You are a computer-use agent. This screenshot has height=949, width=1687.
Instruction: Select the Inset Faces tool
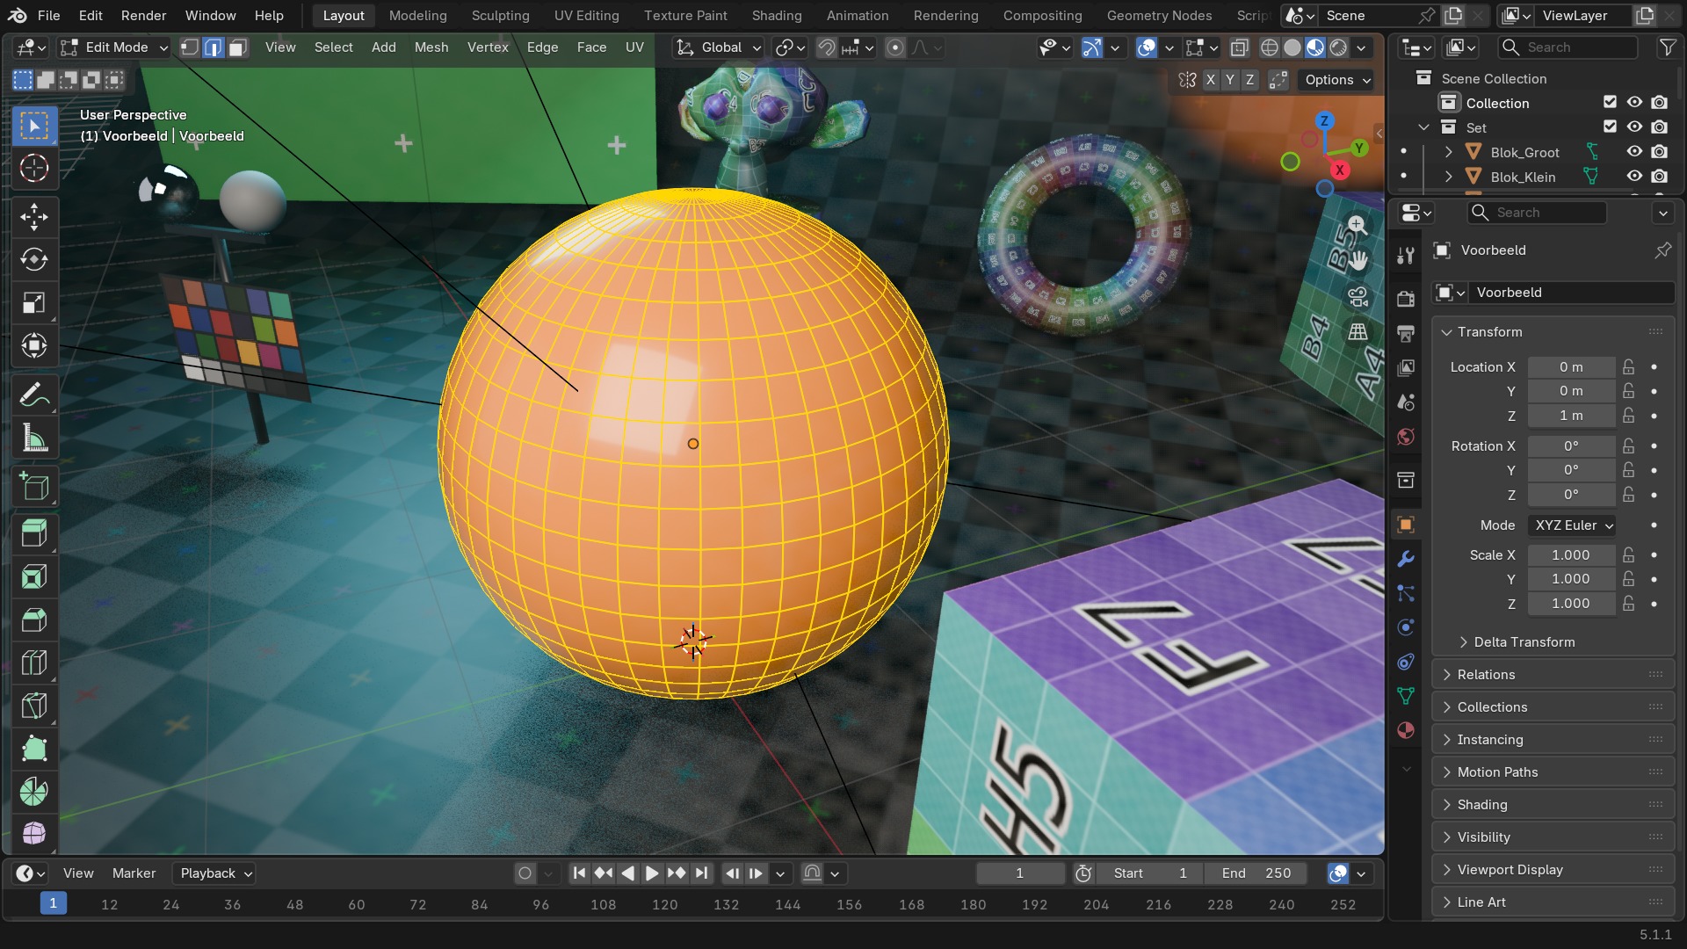[x=34, y=577]
